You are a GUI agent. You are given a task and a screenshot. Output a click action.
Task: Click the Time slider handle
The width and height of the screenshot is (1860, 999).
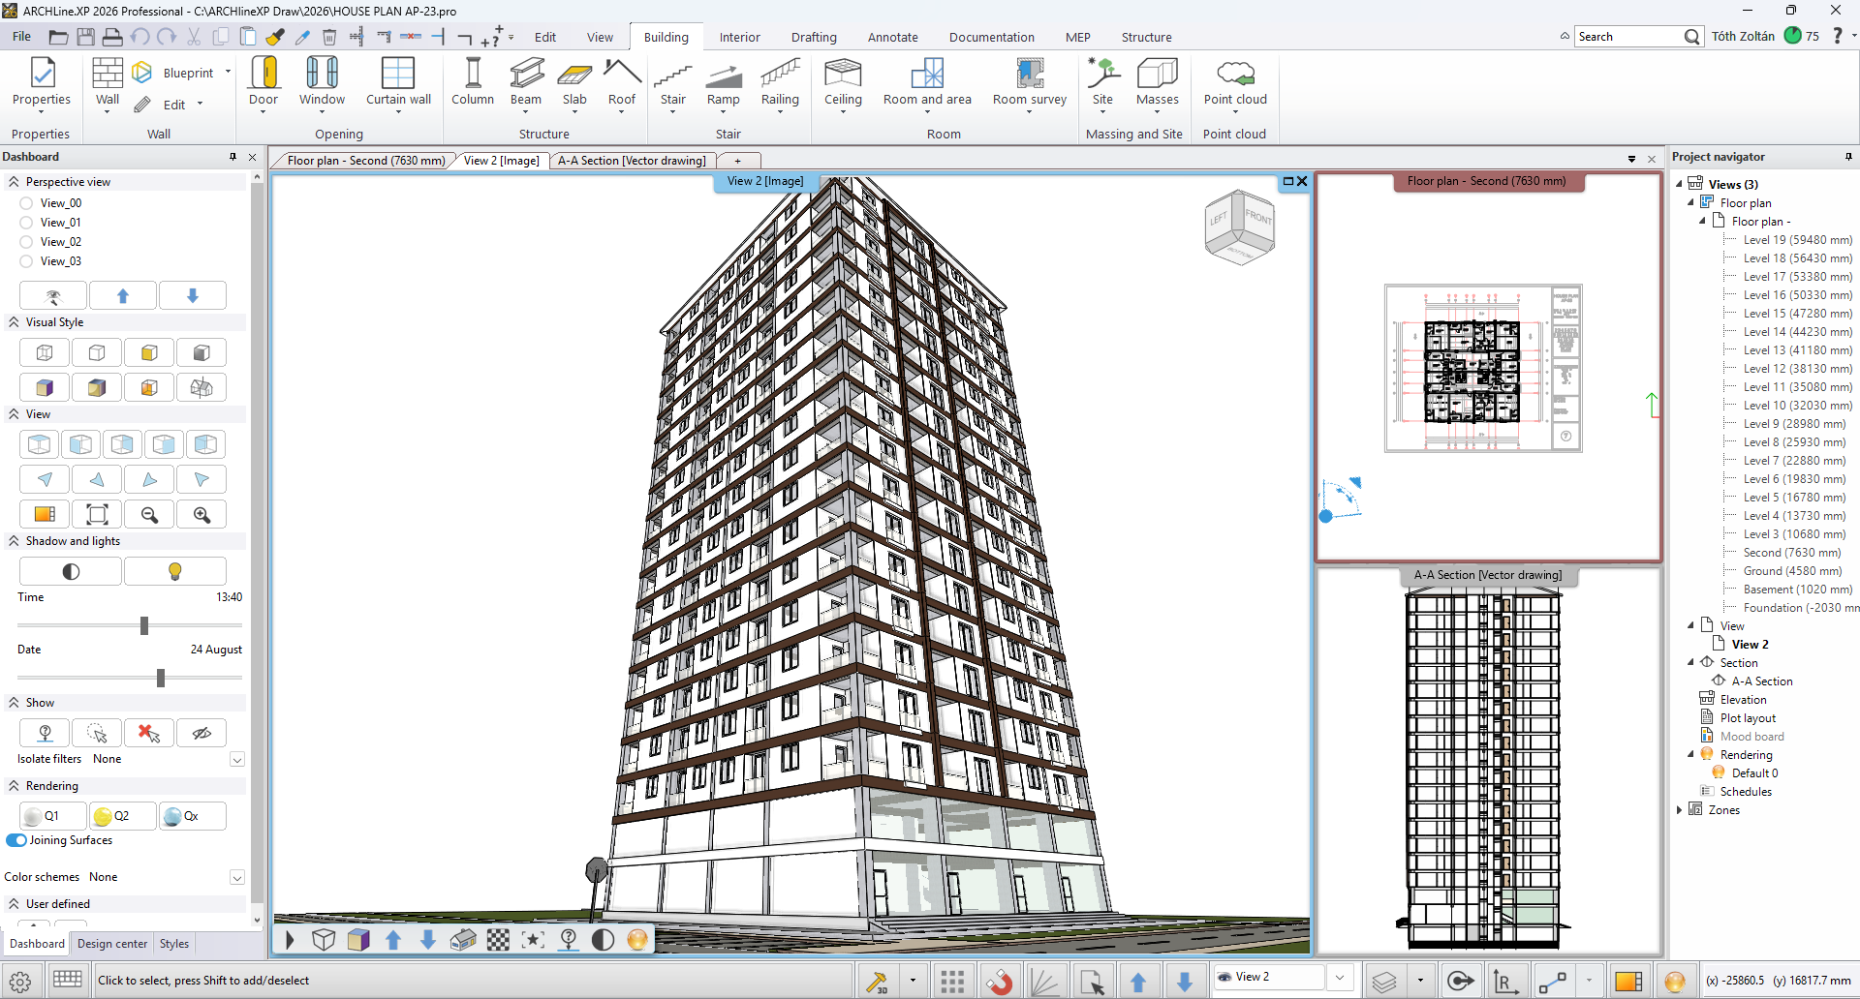pyautogui.click(x=144, y=625)
